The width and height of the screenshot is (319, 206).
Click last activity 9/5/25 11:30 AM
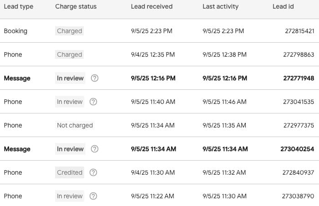224,196
